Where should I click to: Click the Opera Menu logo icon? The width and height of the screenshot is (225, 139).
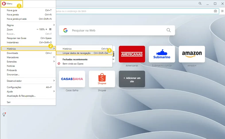click(4, 4)
